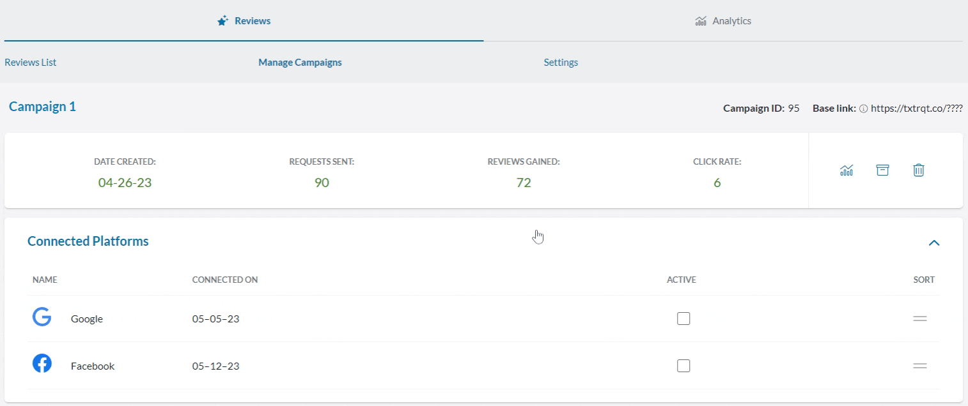Click the Base link info icon
Image resolution: width=968 pixels, height=406 pixels.
point(863,109)
